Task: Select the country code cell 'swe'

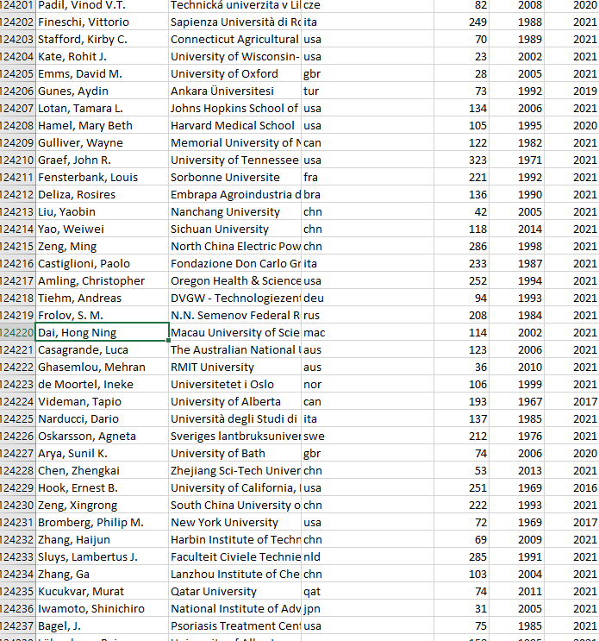Action: click(367, 436)
